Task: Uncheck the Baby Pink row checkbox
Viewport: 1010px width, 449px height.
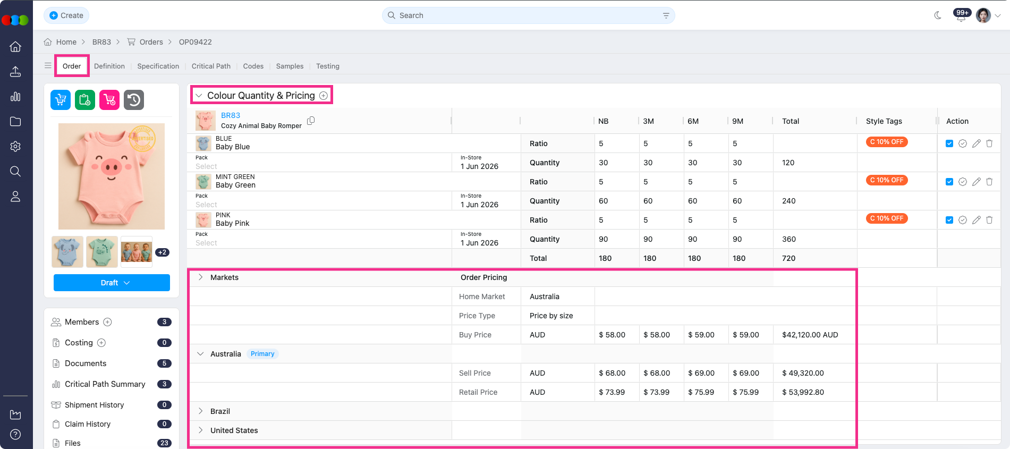Action: coord(949,220)
